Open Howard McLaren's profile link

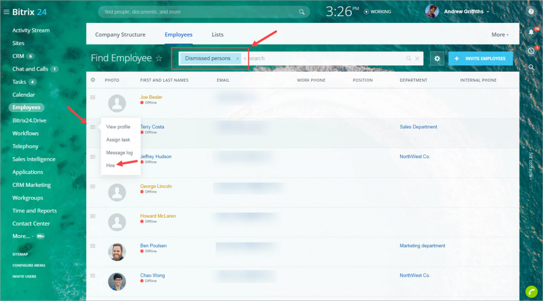[x=158, y=216]
